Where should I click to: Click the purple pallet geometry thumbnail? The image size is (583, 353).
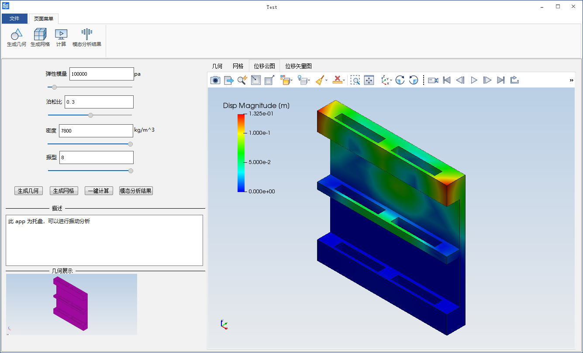coord(72,304)
